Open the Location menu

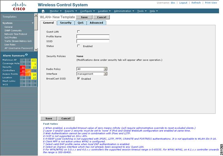pyautogui.click(x=104, y=11)
